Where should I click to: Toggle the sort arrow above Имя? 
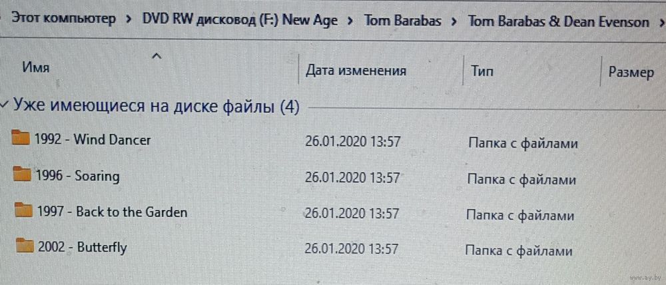pos(157,56)
